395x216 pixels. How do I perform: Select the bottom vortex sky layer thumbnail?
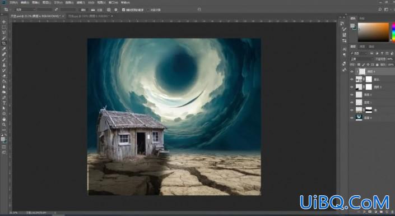tap(359, 118)
